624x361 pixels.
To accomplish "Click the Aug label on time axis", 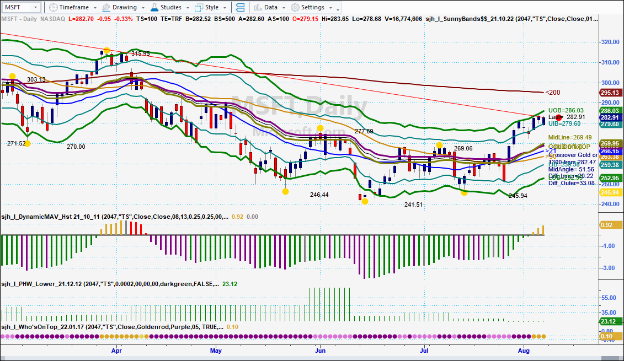I will pyautogui.click(x=524, y=351).
